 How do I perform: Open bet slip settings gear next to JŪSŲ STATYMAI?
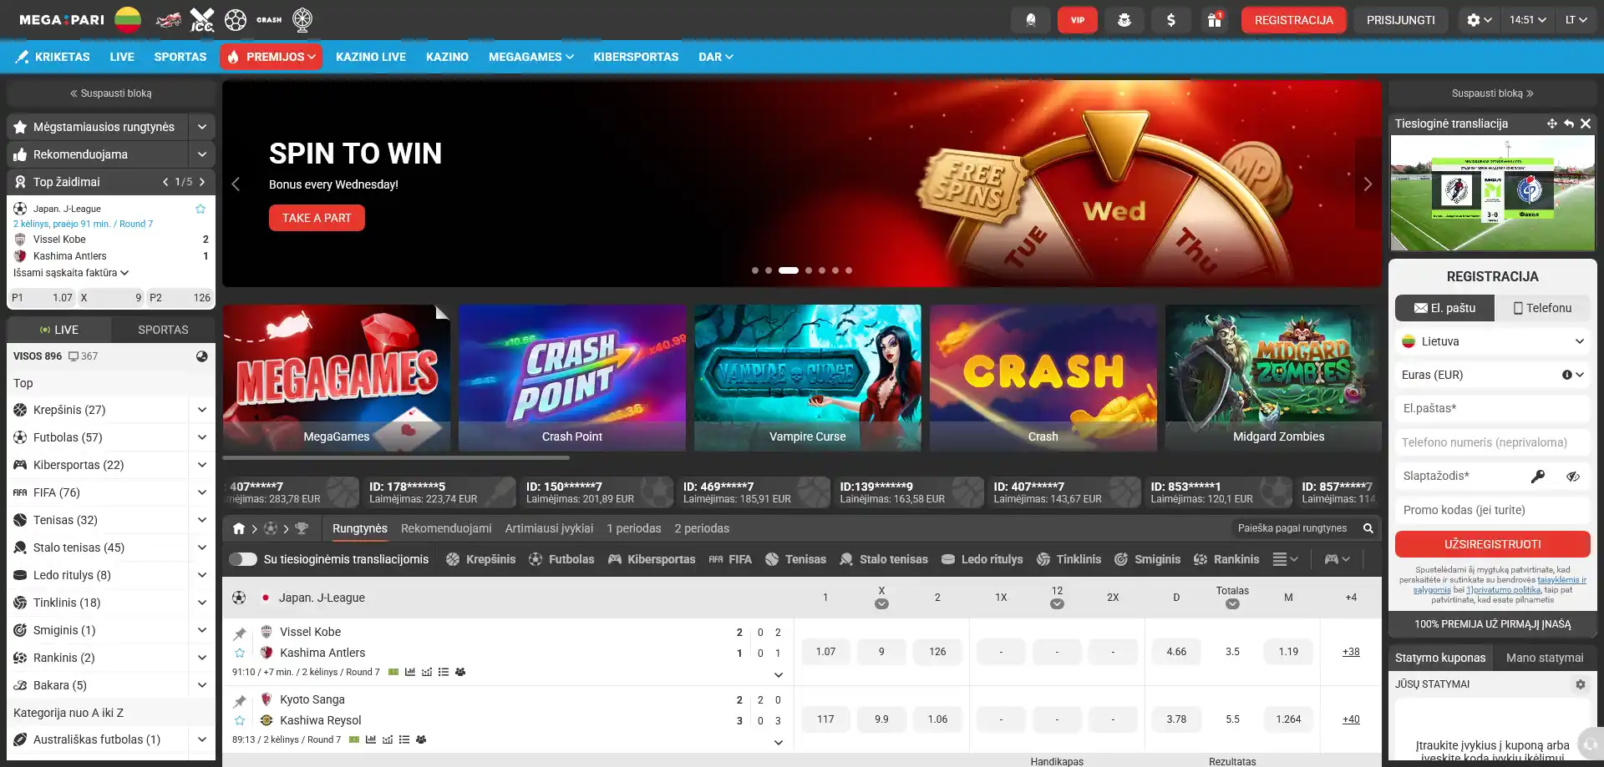(x=1581, y=684)
